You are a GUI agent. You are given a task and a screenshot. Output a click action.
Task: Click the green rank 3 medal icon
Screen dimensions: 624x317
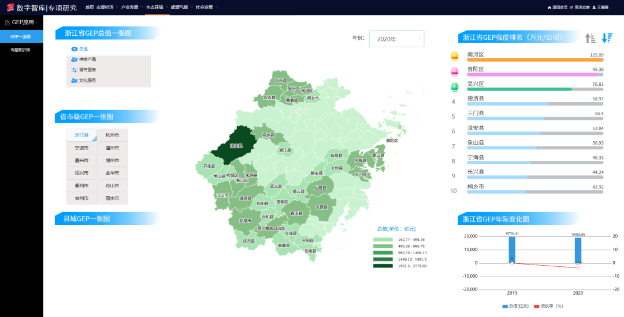tap(454, 86)
